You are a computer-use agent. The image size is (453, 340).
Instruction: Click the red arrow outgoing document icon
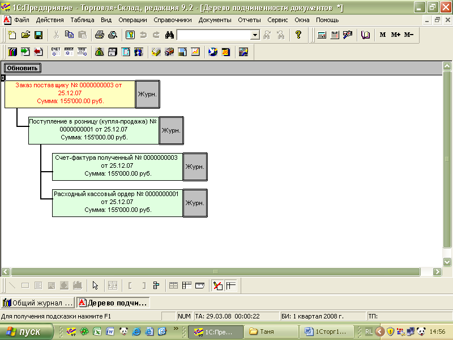[x=39, y=52]
